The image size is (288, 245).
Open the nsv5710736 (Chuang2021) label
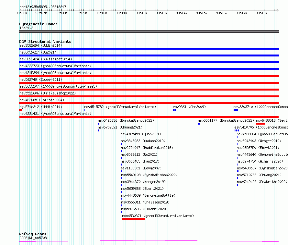pos(259,175)
